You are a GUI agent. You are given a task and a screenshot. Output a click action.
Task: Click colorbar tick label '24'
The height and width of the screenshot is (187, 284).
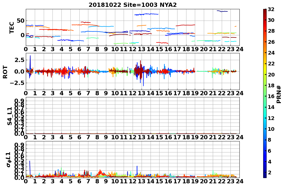click(x=271, y=53)
